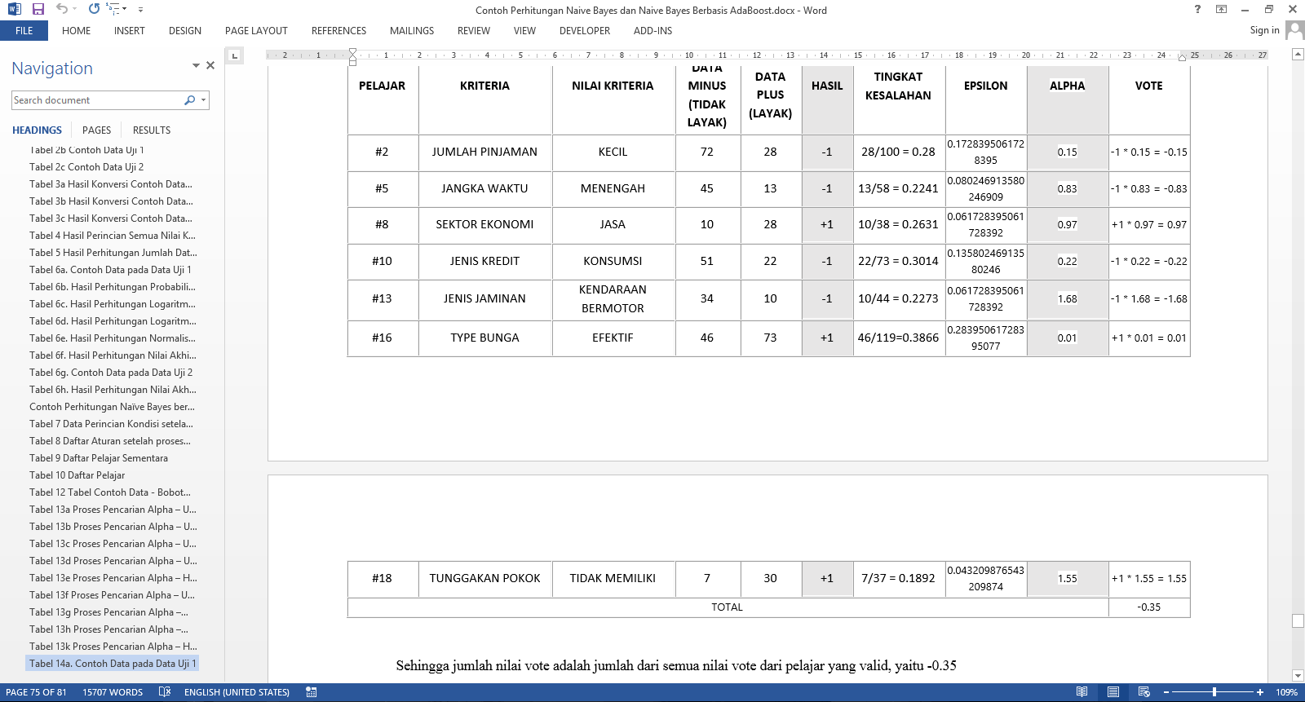Switch to Web Layout view
1305x702 pixels.
pyautogui.click(x=1144, y=692)
